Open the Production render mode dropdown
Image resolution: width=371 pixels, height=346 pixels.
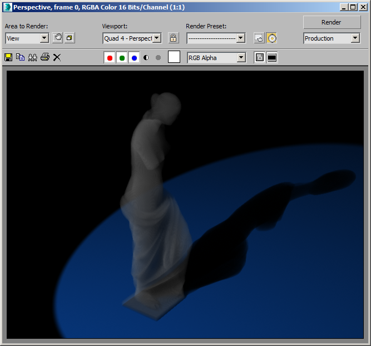332,38
